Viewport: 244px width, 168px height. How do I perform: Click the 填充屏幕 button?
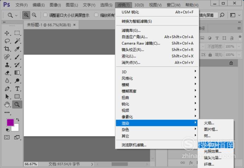208,15
